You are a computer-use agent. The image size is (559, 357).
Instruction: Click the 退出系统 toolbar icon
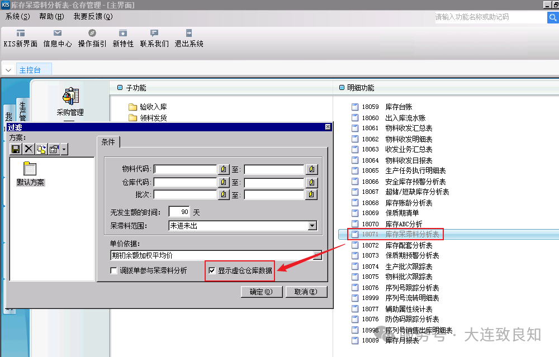pos(189,34)
